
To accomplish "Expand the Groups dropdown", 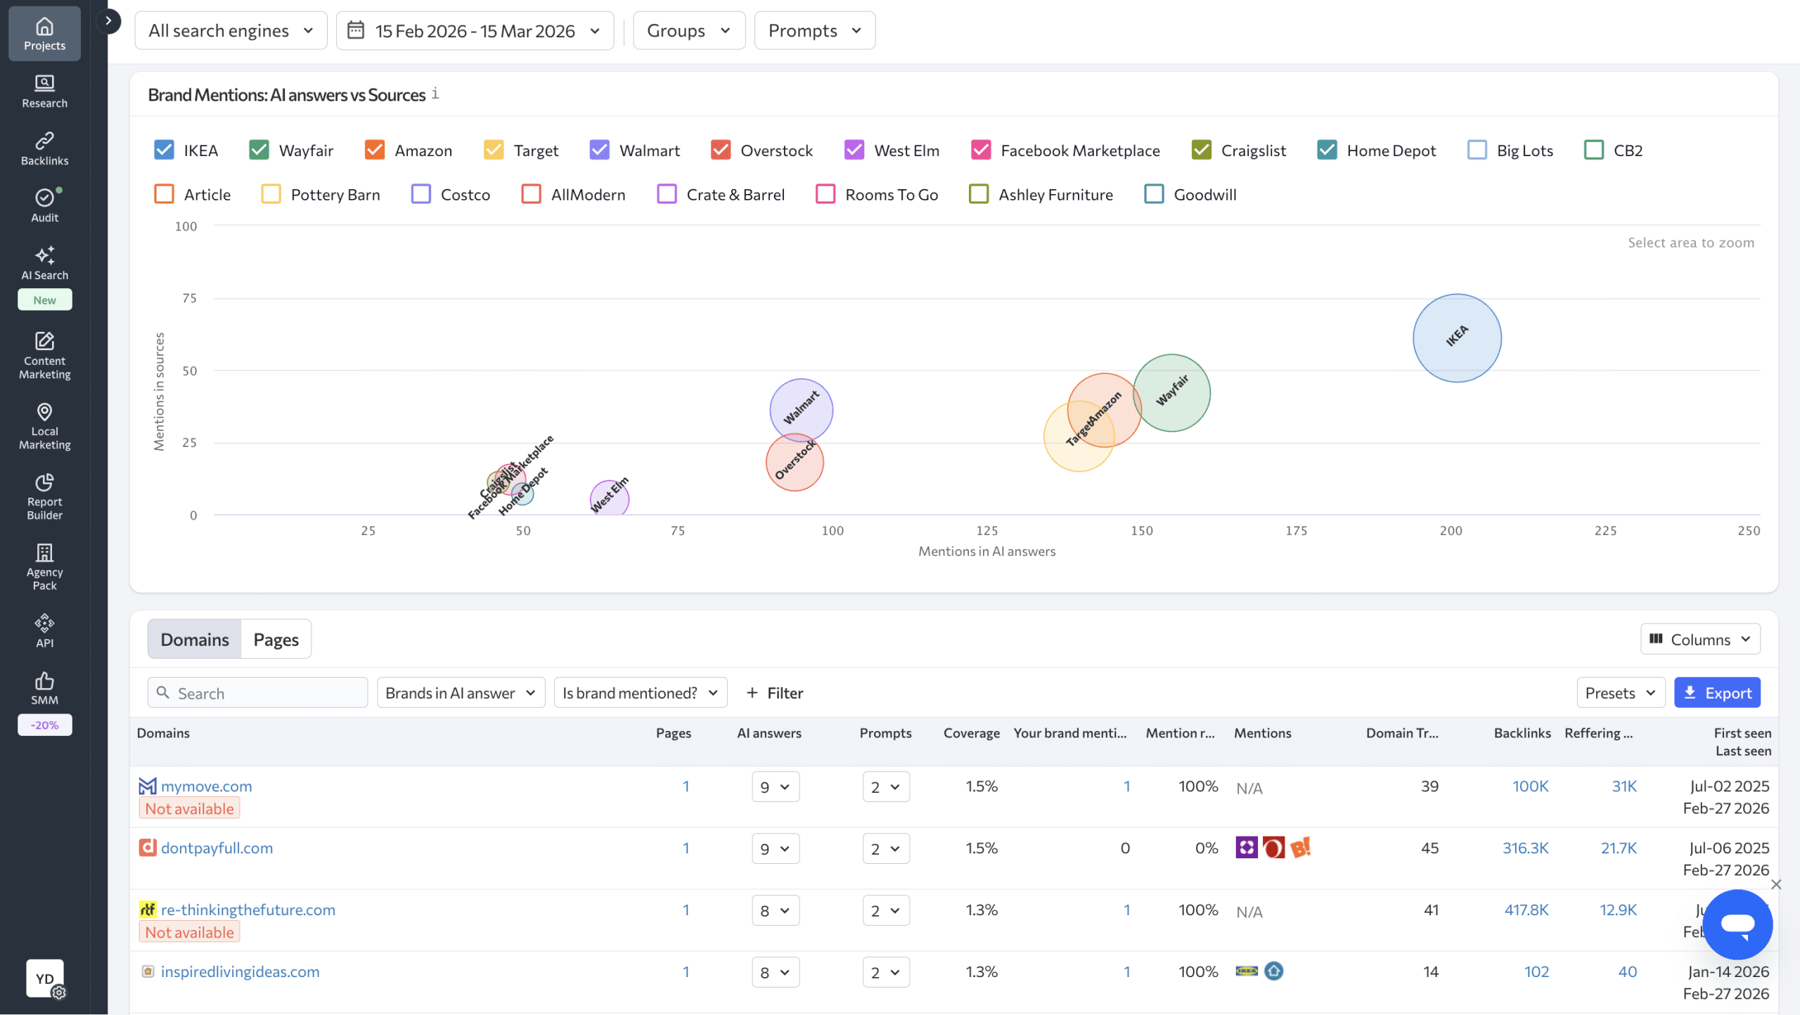I will point(688,30).
